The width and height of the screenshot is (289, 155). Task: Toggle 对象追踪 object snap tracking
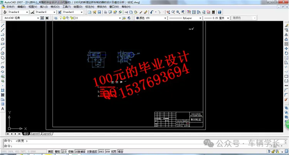92,152
